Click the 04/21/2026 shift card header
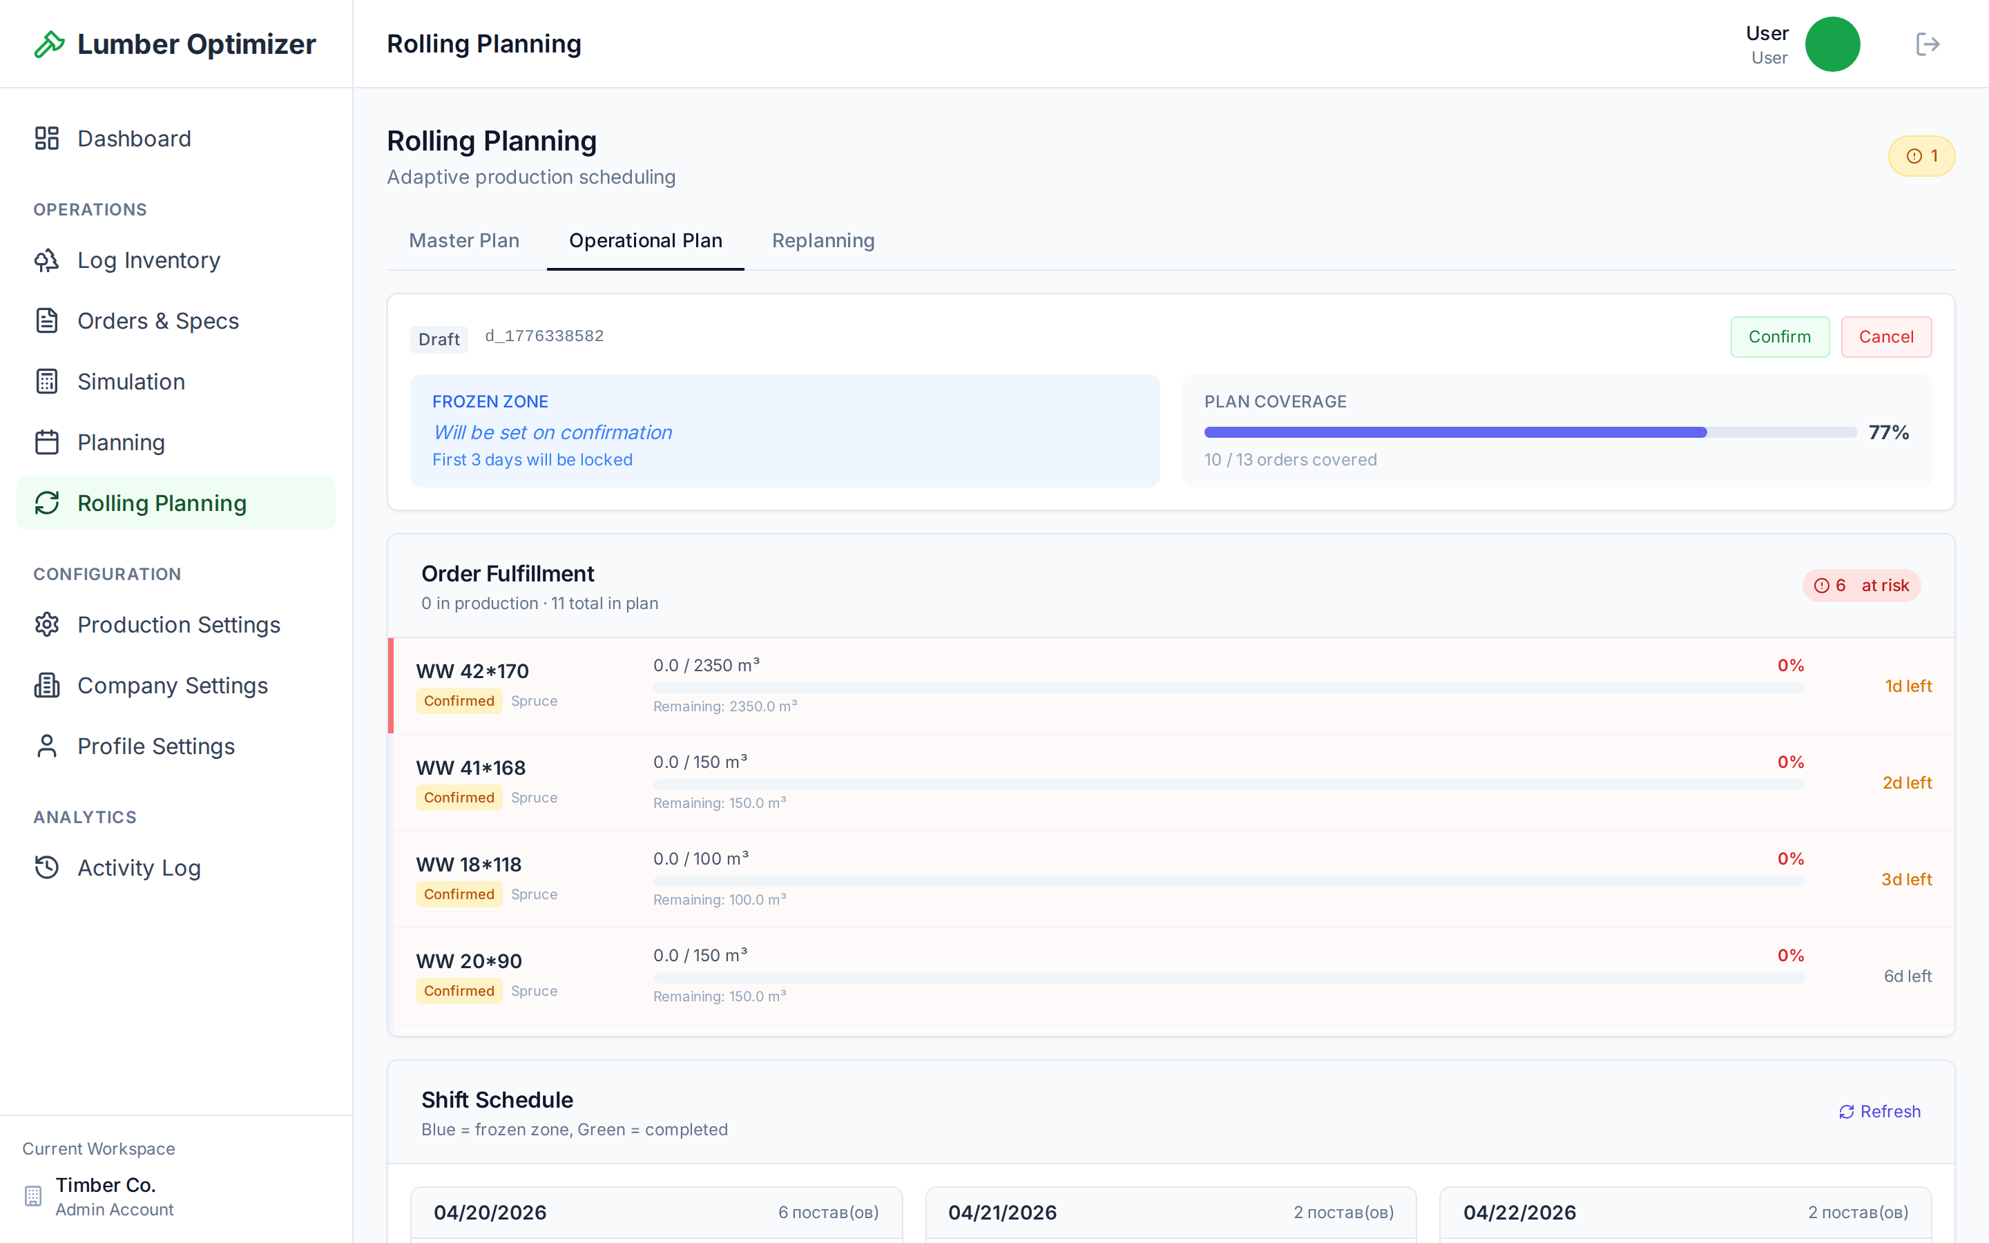 pyautogui.click(x=1171, y=1213)
